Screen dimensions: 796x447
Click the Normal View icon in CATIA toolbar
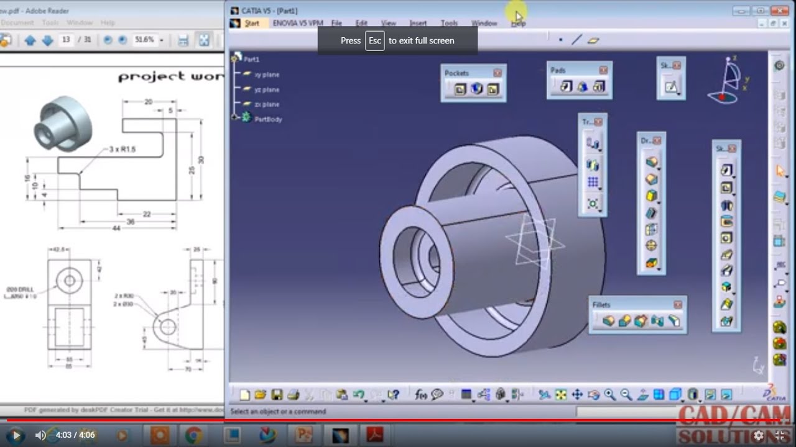tap(642, 394)
